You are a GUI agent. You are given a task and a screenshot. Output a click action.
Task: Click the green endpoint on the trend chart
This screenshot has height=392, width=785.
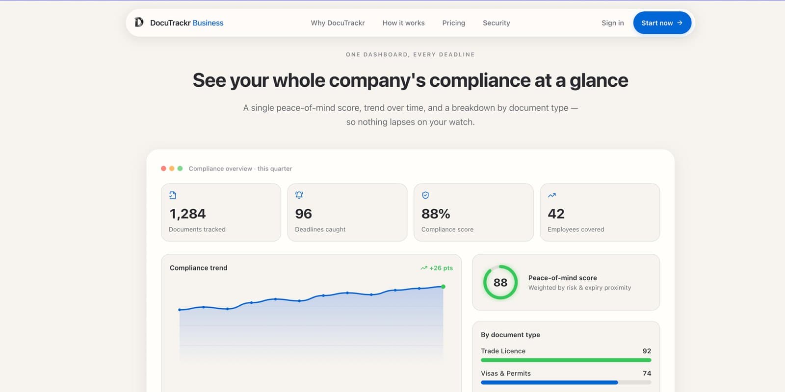(444, 287)
